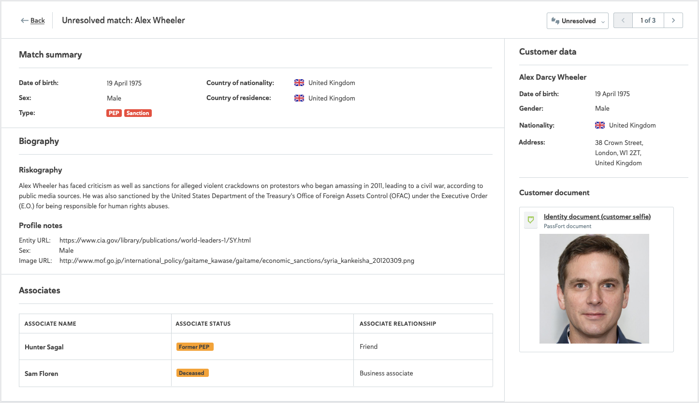699x403 pixels.
Task: Open Identity document (customer selfie) link
Action: 597,216
